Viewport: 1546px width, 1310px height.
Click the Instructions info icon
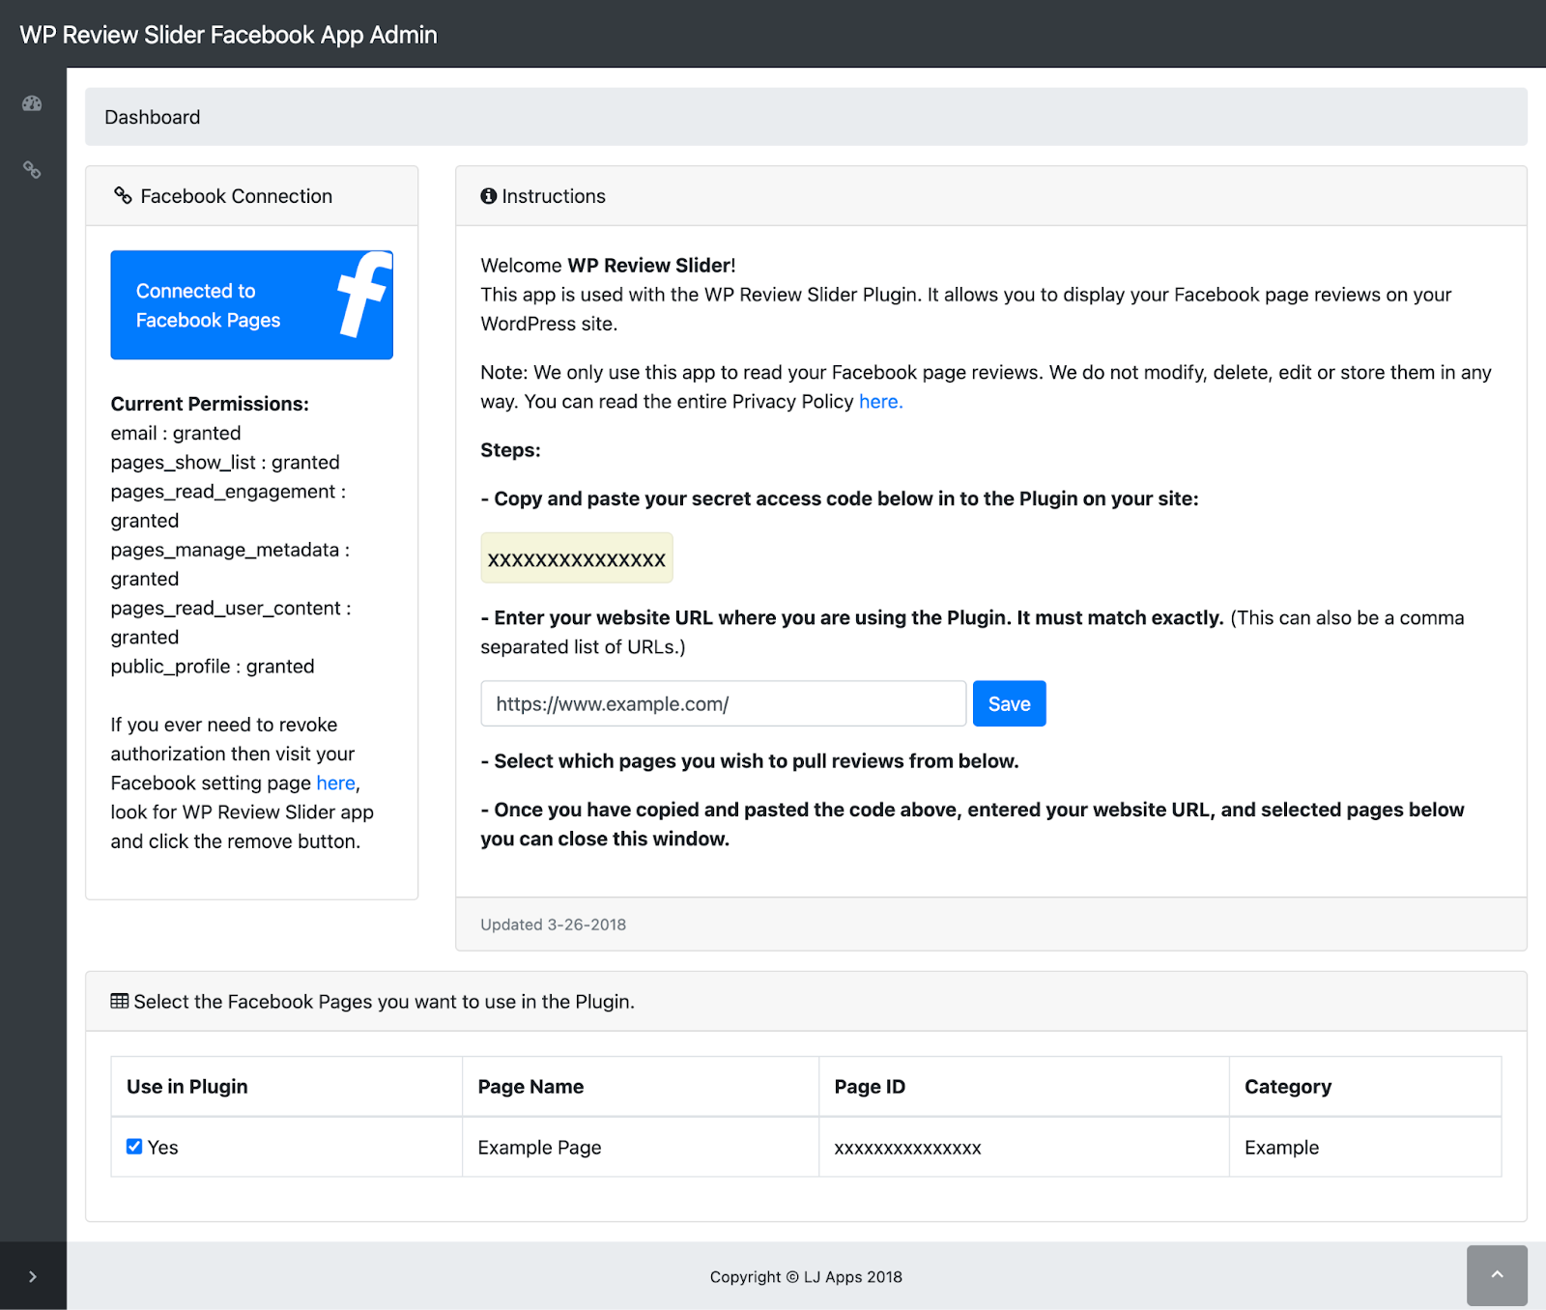click(489, 196)
